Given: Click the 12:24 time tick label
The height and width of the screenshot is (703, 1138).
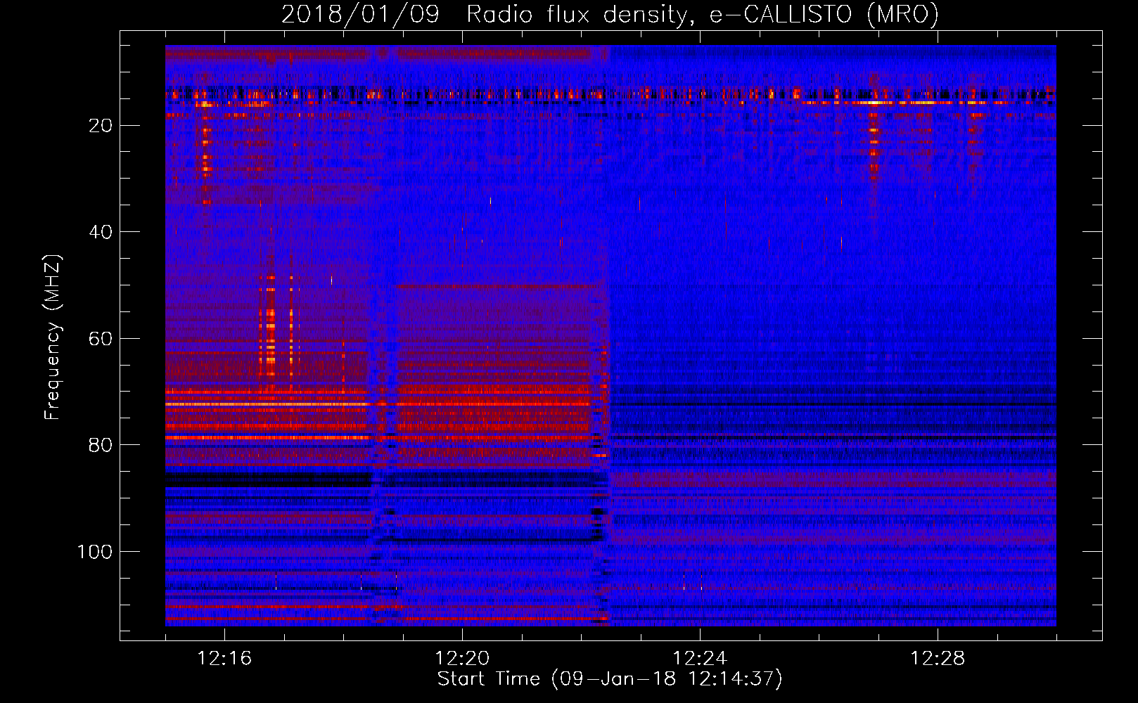Looking at the screenshot, I should (x=700, y=659).
